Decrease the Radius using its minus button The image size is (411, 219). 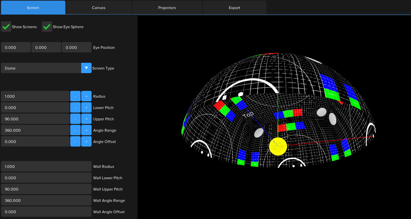pos(75,96)
